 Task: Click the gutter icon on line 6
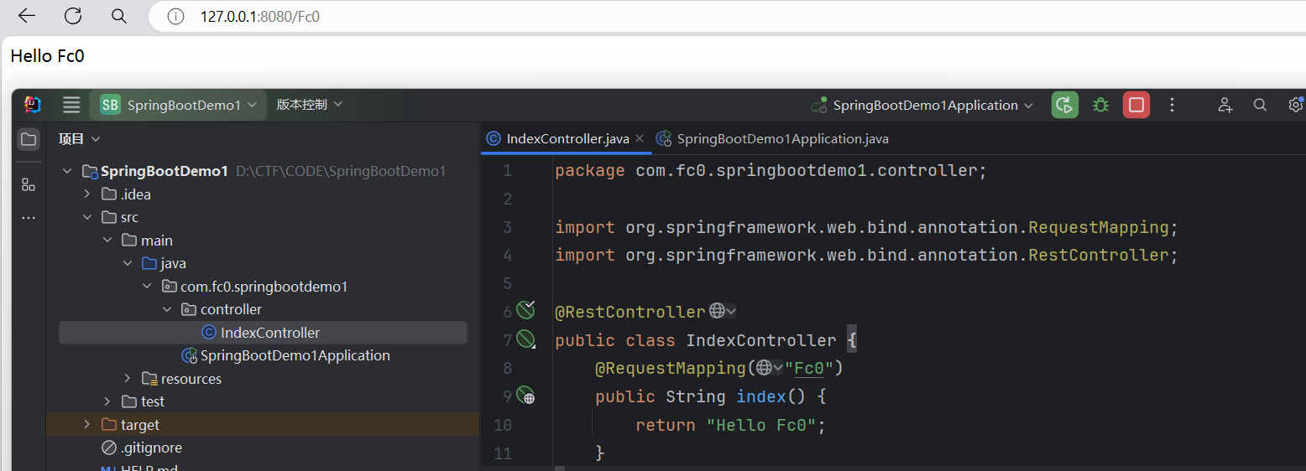[x=525, y=311]
